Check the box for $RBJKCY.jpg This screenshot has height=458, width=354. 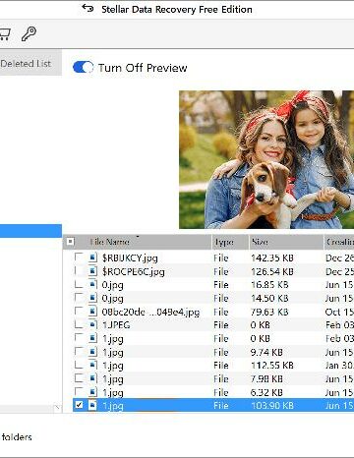pos(79,257)
